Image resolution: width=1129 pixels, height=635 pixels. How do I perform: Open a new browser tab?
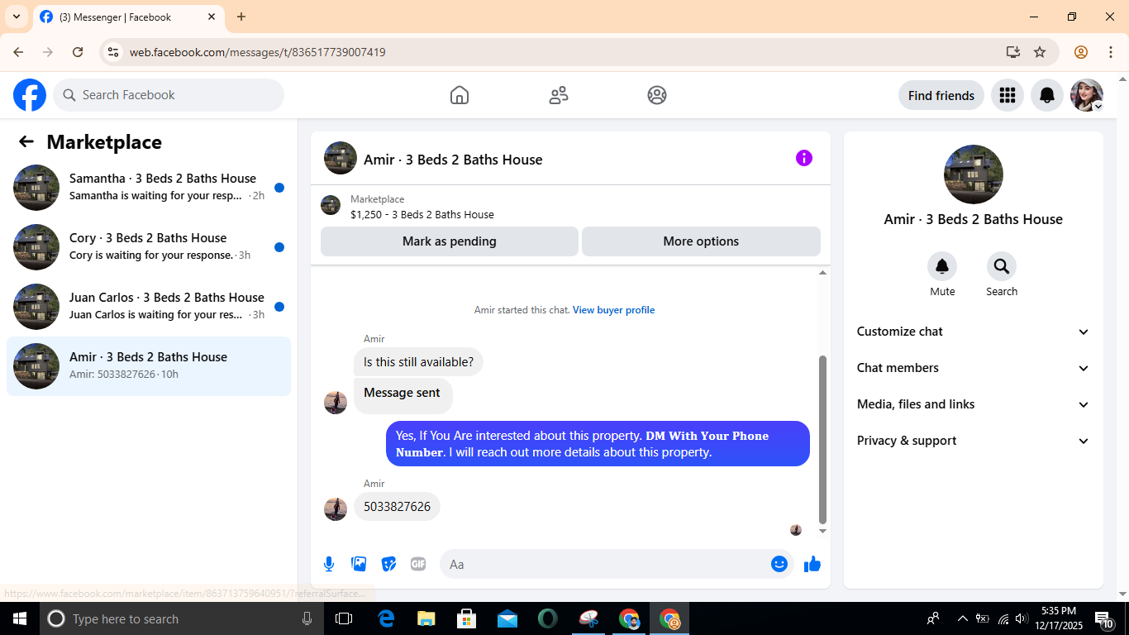click(241, 17)
